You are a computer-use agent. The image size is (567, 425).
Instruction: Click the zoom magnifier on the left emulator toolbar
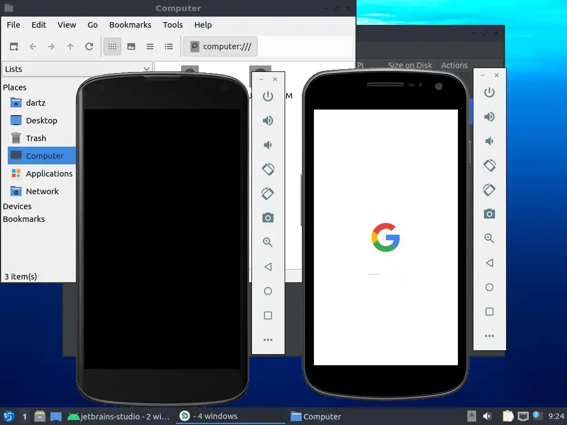(268, 242)
